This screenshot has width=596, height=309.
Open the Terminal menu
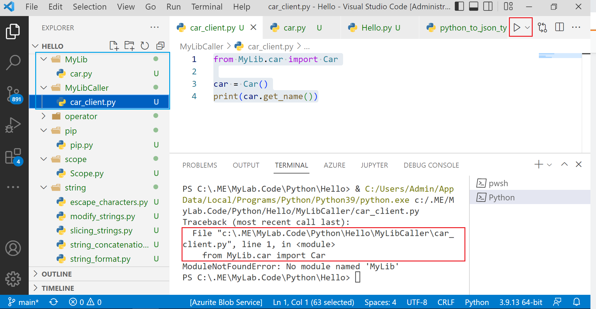click(x=207, y=6)
